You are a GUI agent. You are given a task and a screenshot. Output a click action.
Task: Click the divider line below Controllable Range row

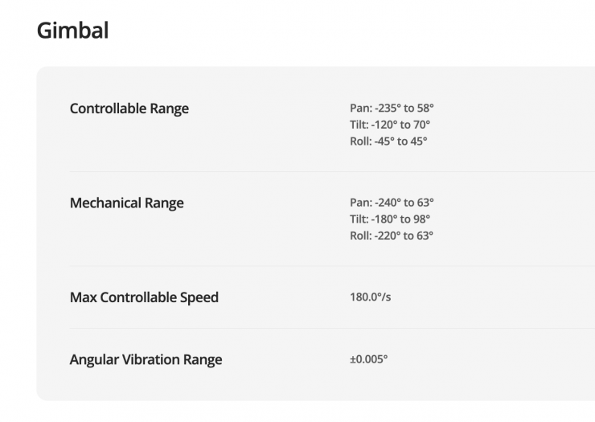point(322,171)
